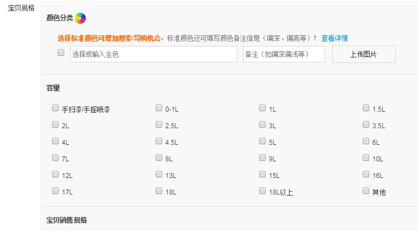Enable the 手扫漆/手摇喷漆 checkbox

coord(55,108)
